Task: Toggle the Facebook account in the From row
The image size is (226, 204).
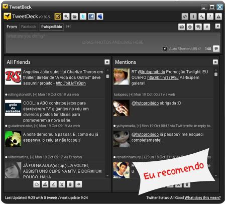Action: point(29,27)
